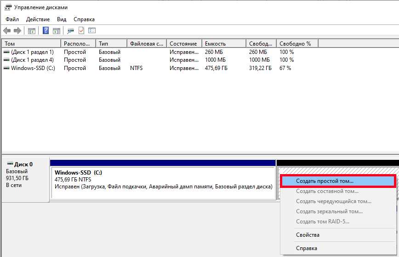Sort by the Файловая система column header
This screenshot has height=257, width=399.
pos(147,44)
